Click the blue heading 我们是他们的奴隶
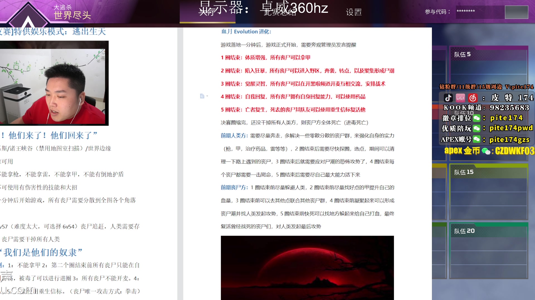Image resolution: width=535 pixels, height=300 pixels. (x=42, y=252)
